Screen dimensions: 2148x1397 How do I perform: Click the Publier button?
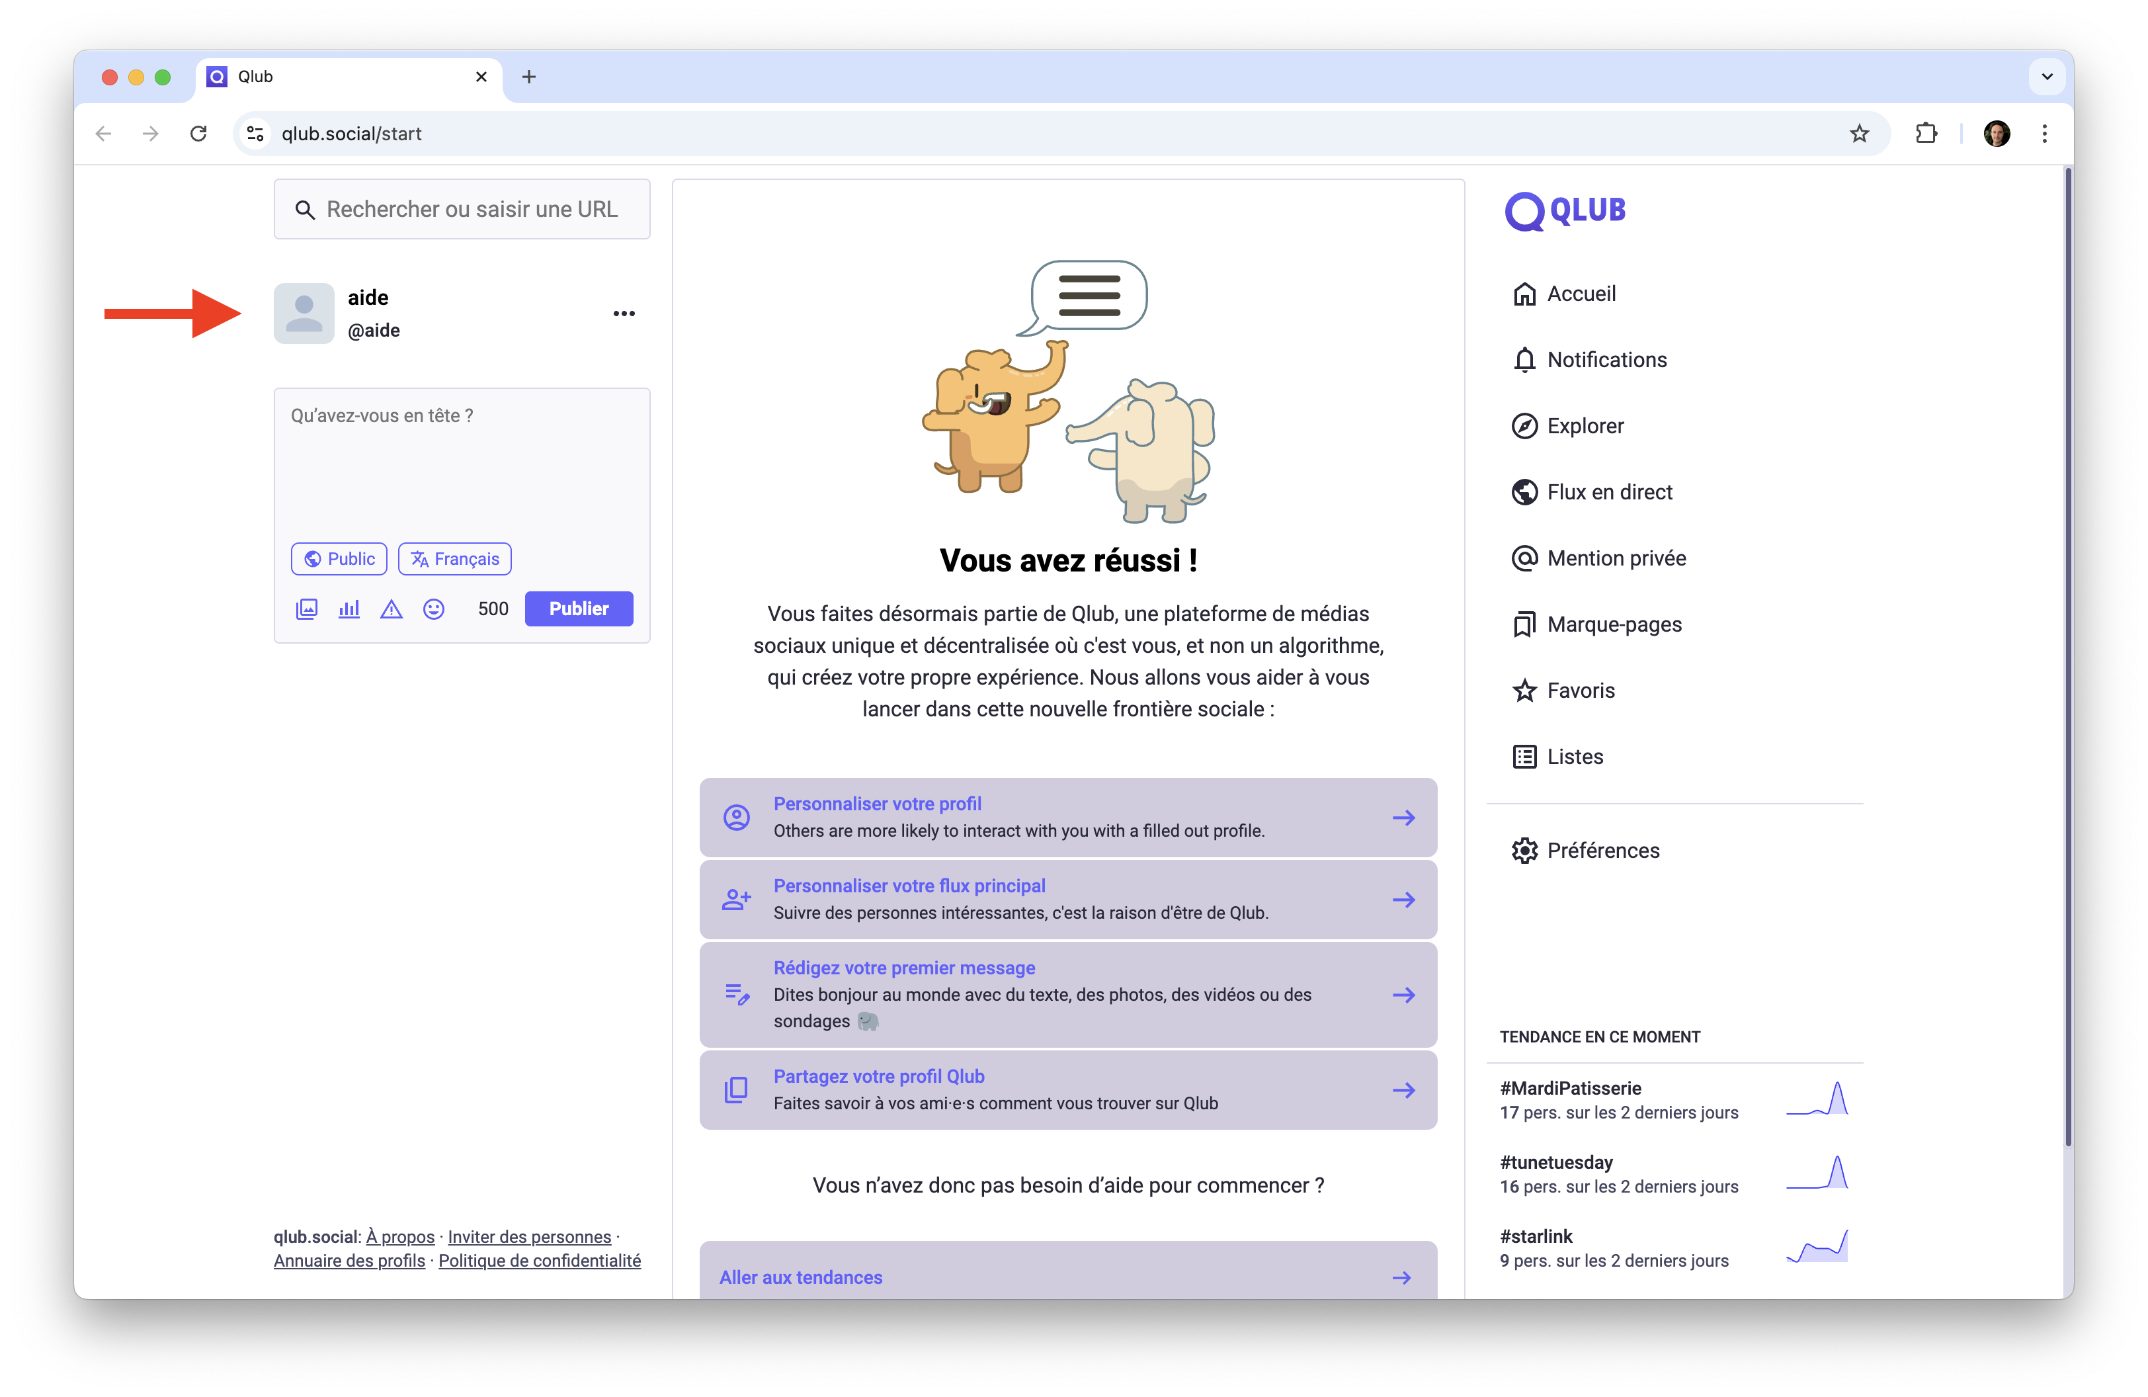click(579, 609)
